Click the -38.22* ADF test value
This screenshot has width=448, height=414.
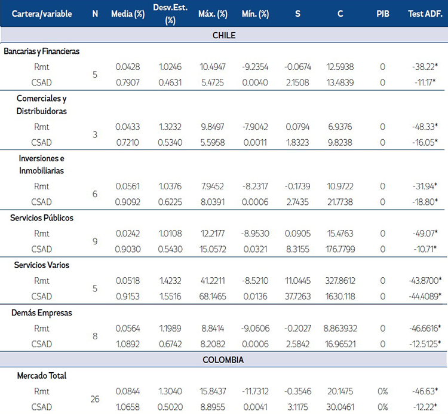[424, 68]
